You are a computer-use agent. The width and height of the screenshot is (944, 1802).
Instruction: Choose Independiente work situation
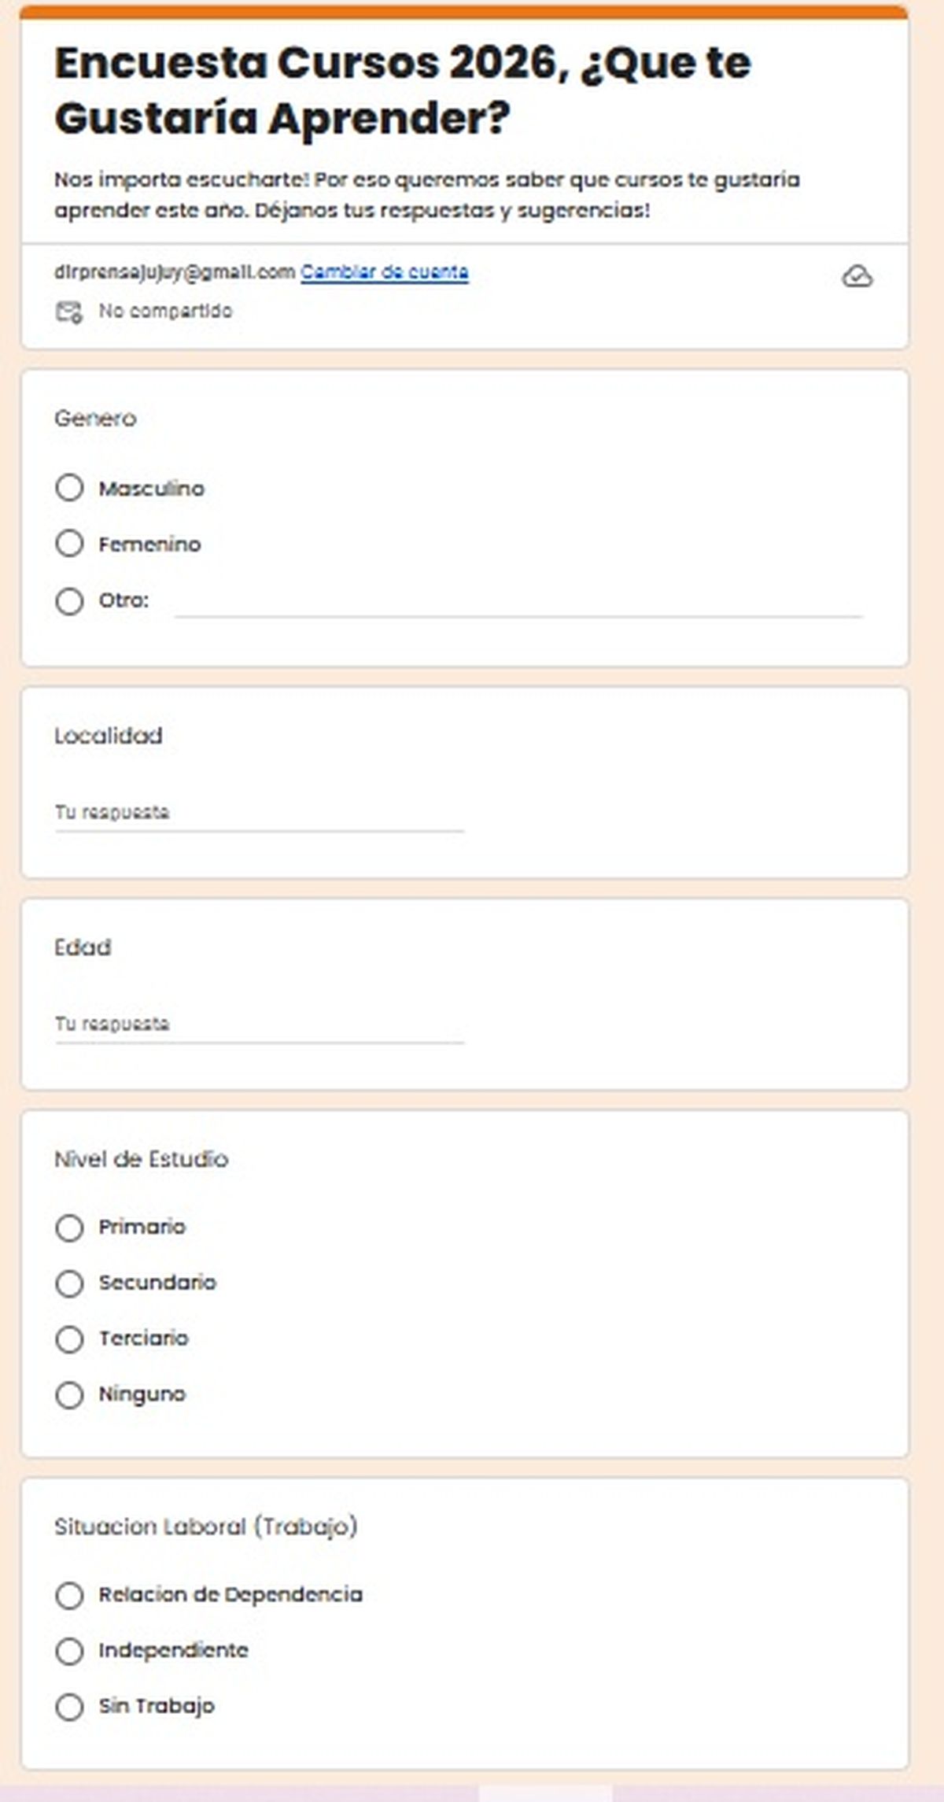point(69,1651)
